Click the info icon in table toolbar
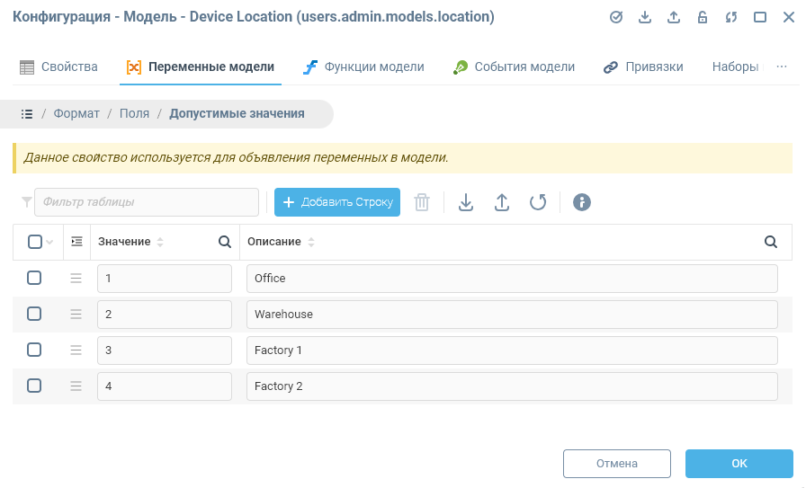Image resolution: width=806 pixels, height=488 pixels. point(582,202)
